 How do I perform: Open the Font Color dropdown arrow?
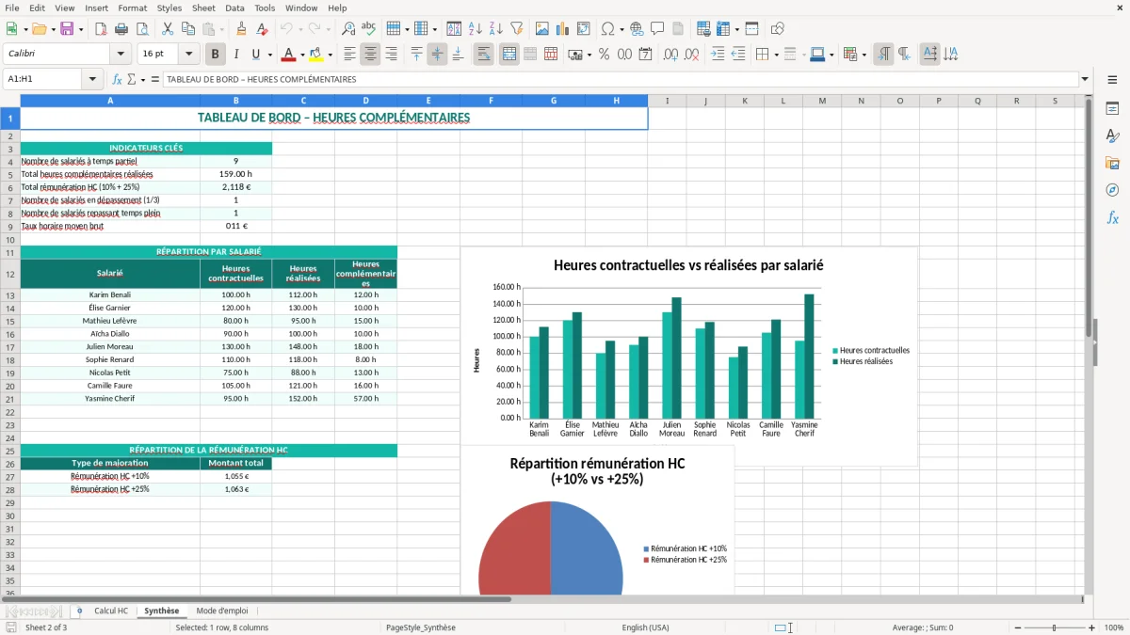coord(302,55)
